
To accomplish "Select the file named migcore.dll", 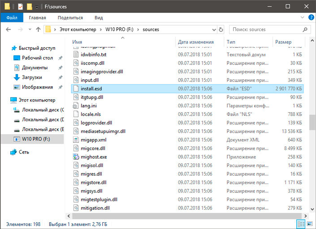I will (x=93, y=148).
